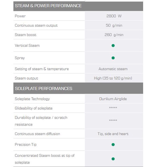The width and height of the screenshot is (167, 167).
Task: Click the 260 g/min steam boost value
Action: coord(114,35)
